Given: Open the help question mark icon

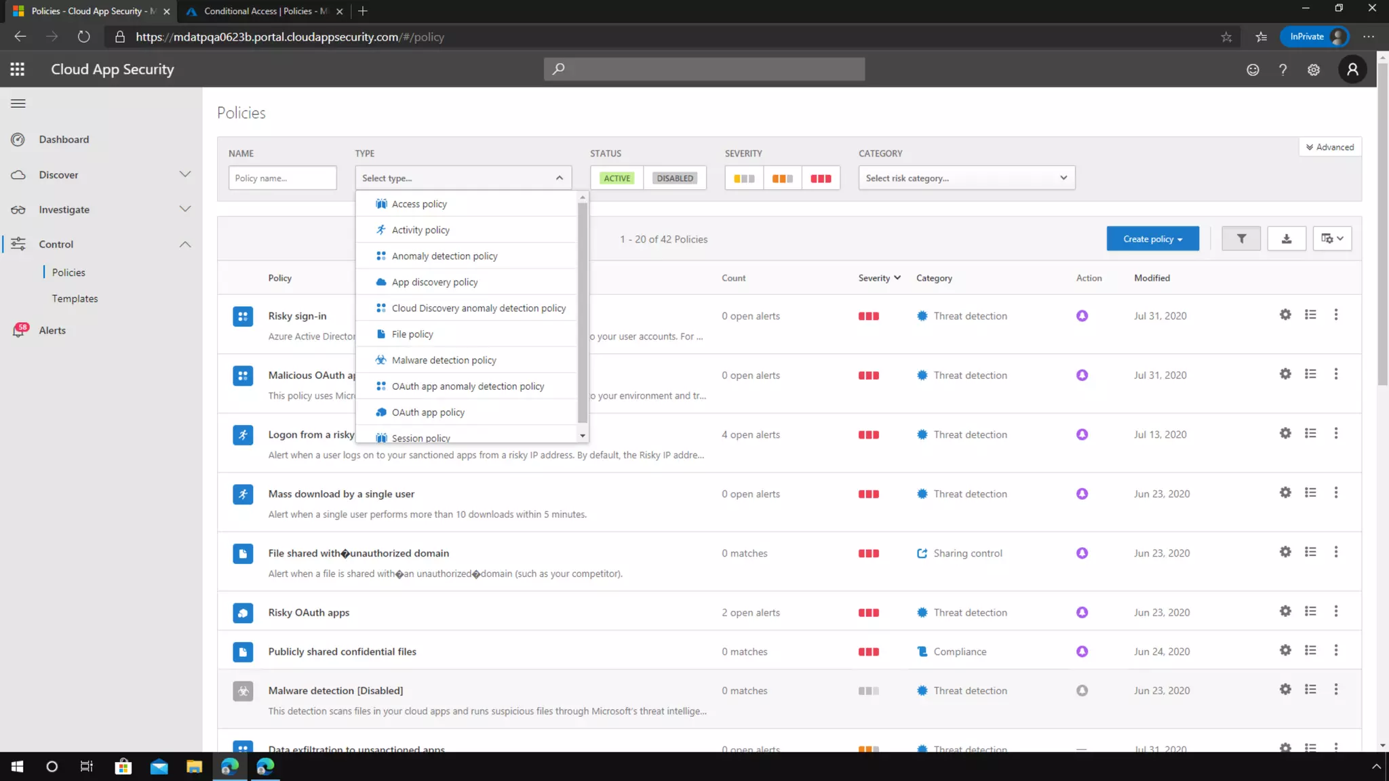Looking at the screenshot, I should click(x=1282, y=69).
